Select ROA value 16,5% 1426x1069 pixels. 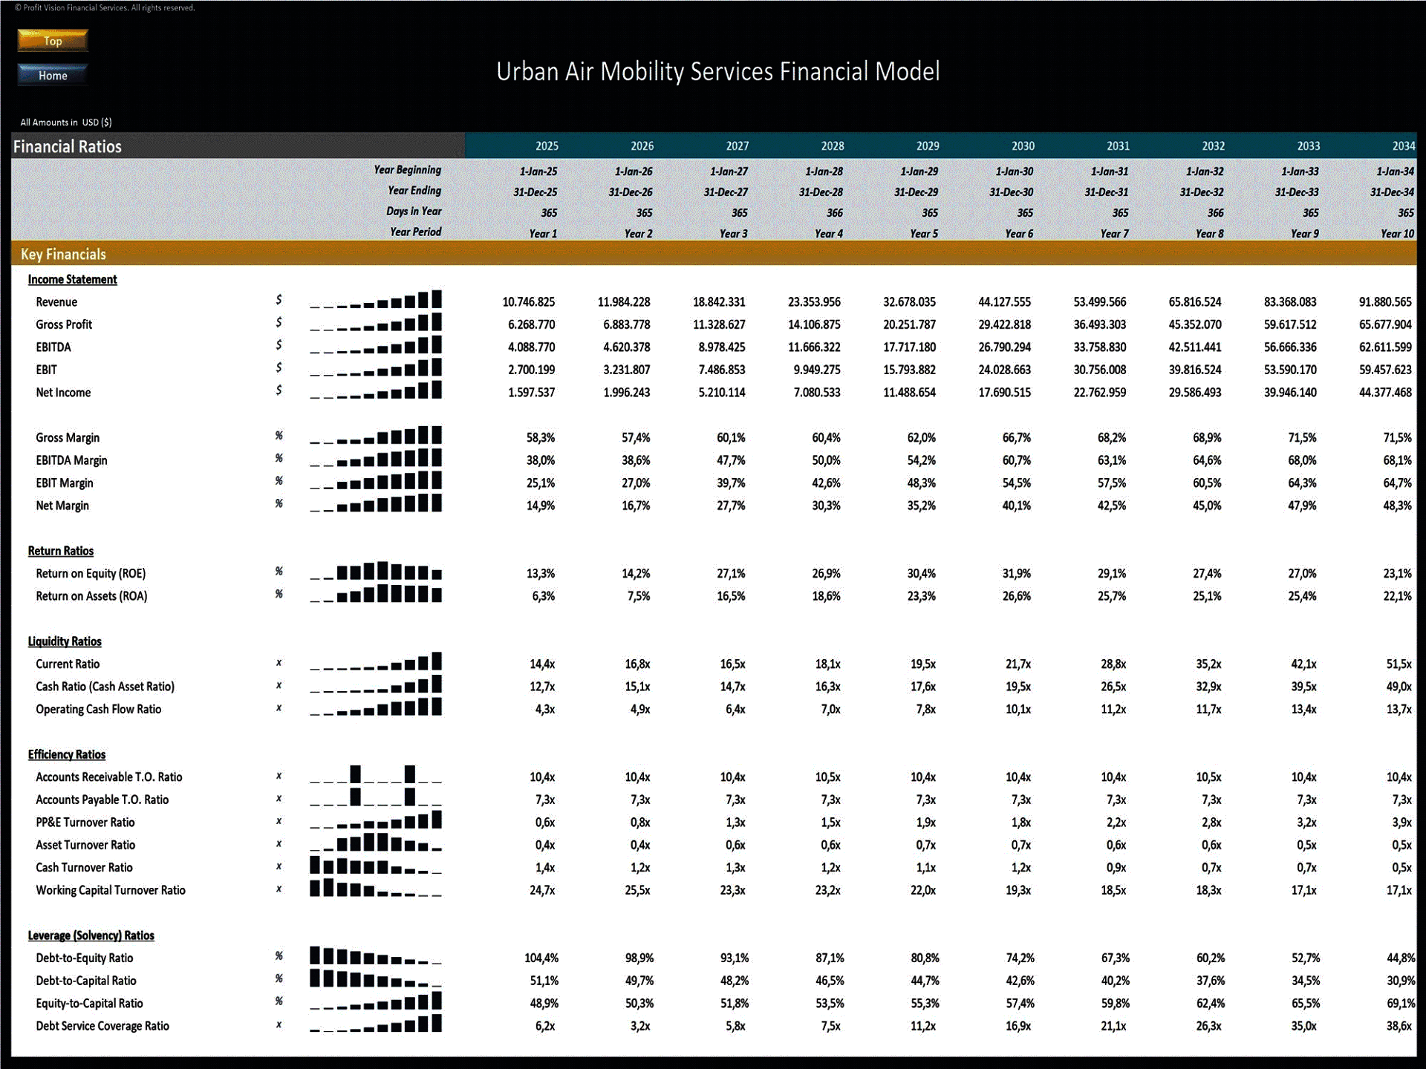731,596
